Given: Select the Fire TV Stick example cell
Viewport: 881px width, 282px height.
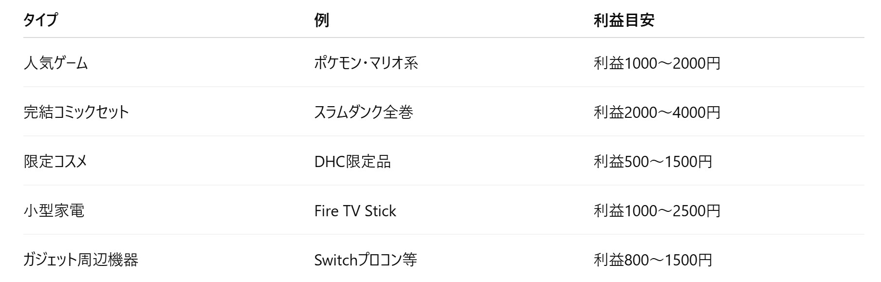Looking at the screenshot, I should click(355, 211).
